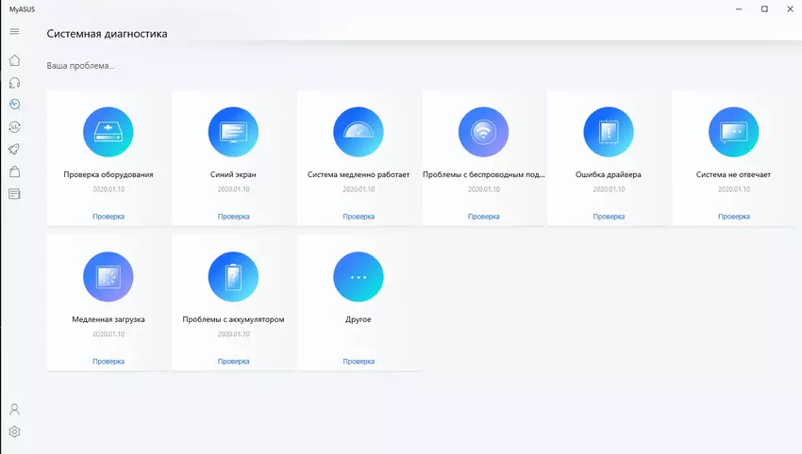The height and width of the screenshot is (454, 802).
Task: Click the Медленная загрузка card icon
Action: [109, 277]
